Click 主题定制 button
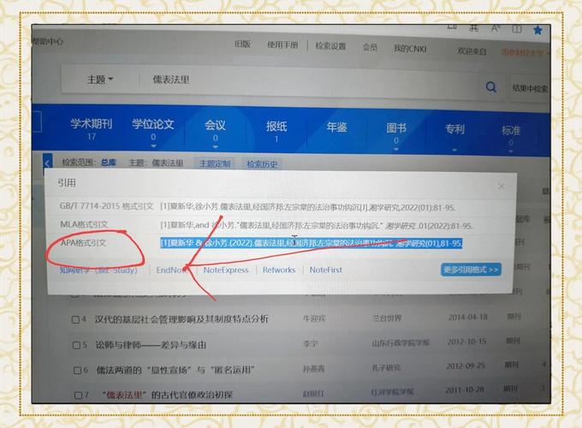582x428 pixels. (x=215, y=163)
